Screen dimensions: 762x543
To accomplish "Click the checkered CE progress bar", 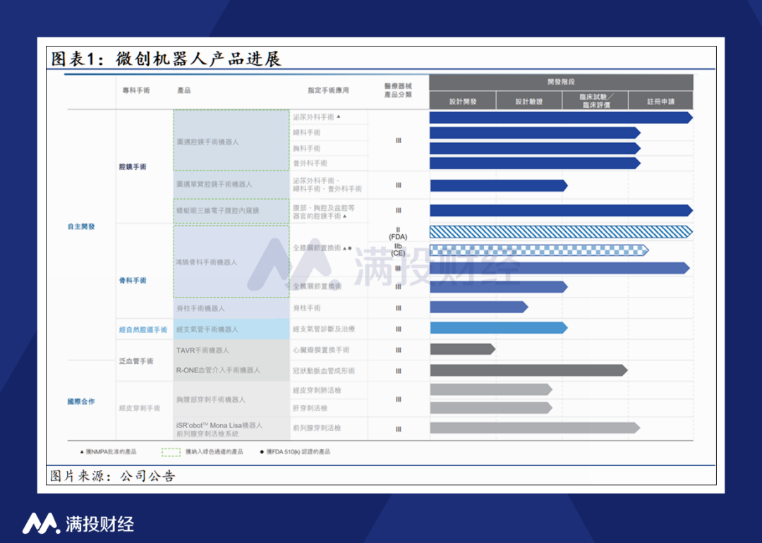I will [x=540, y=250].
